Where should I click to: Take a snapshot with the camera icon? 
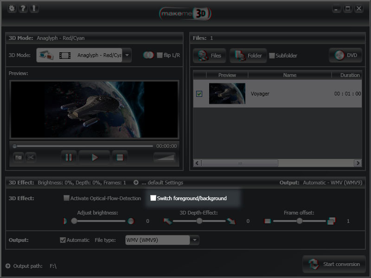(19, 158)
